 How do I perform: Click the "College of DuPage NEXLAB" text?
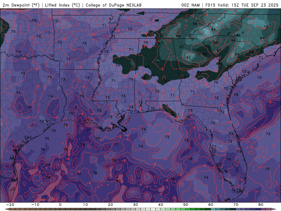[x=113, y=5]
